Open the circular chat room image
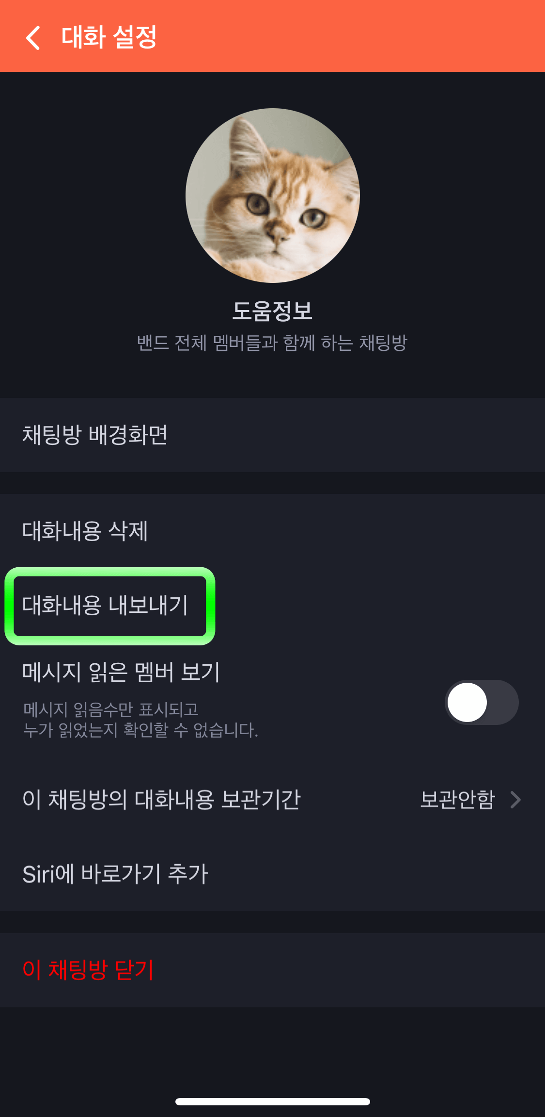 (x=272, y=194)
